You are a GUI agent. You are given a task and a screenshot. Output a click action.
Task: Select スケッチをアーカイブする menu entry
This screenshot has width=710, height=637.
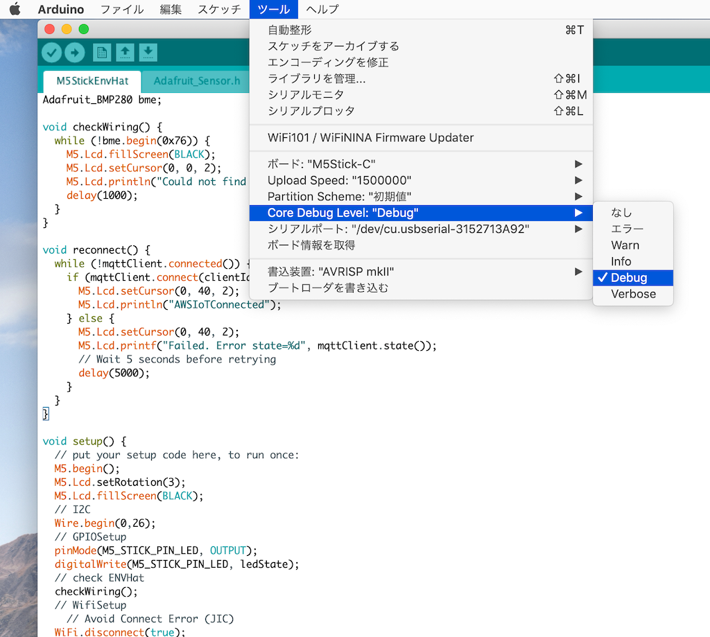pyautogui.click(x=421, y=46)
